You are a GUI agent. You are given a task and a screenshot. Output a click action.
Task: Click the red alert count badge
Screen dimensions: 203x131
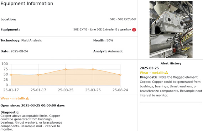tap(134, 30)
